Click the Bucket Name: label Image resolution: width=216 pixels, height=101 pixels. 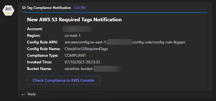coord(39,69)
